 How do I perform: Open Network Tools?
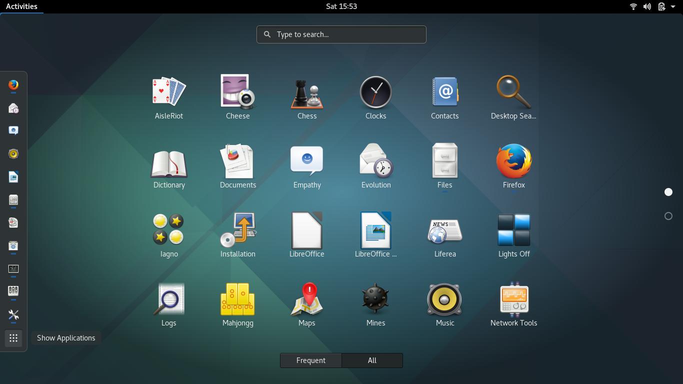514,303
